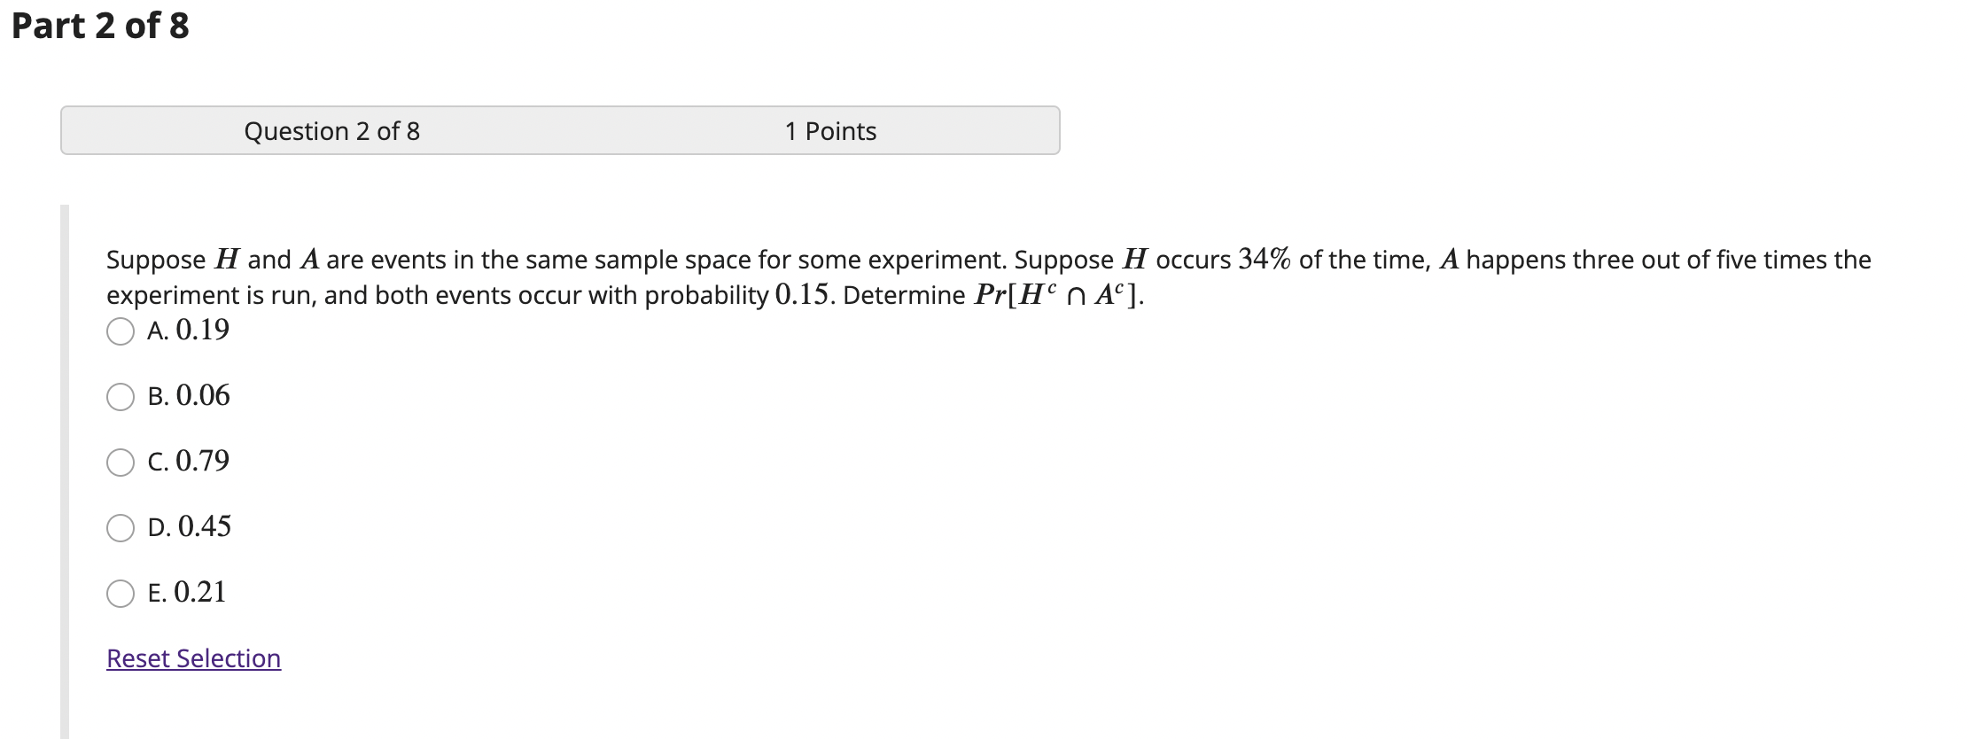1969x739 pixels.
Task: Click the 1 Points label
Action: [x=829, y=131]
